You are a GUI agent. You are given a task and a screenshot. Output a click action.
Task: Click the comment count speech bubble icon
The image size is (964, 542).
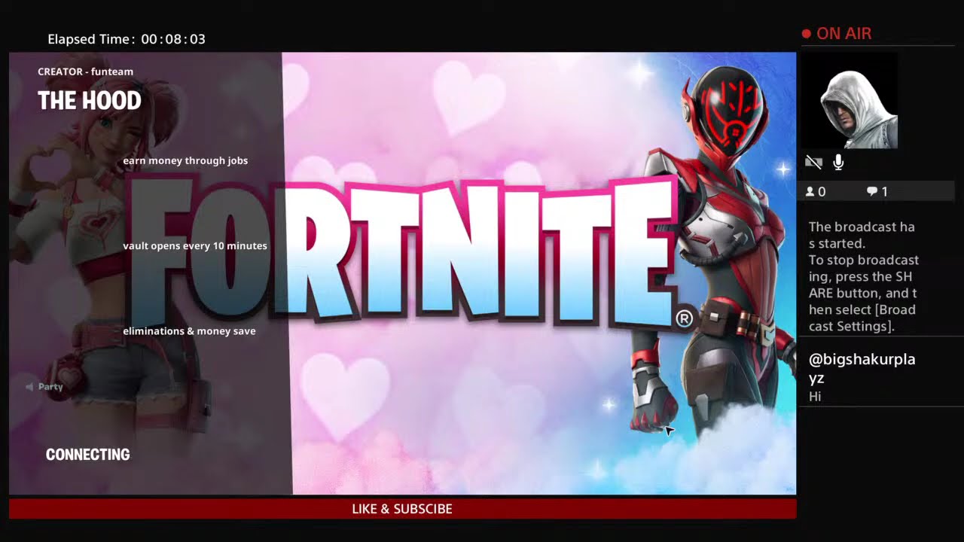872,192
